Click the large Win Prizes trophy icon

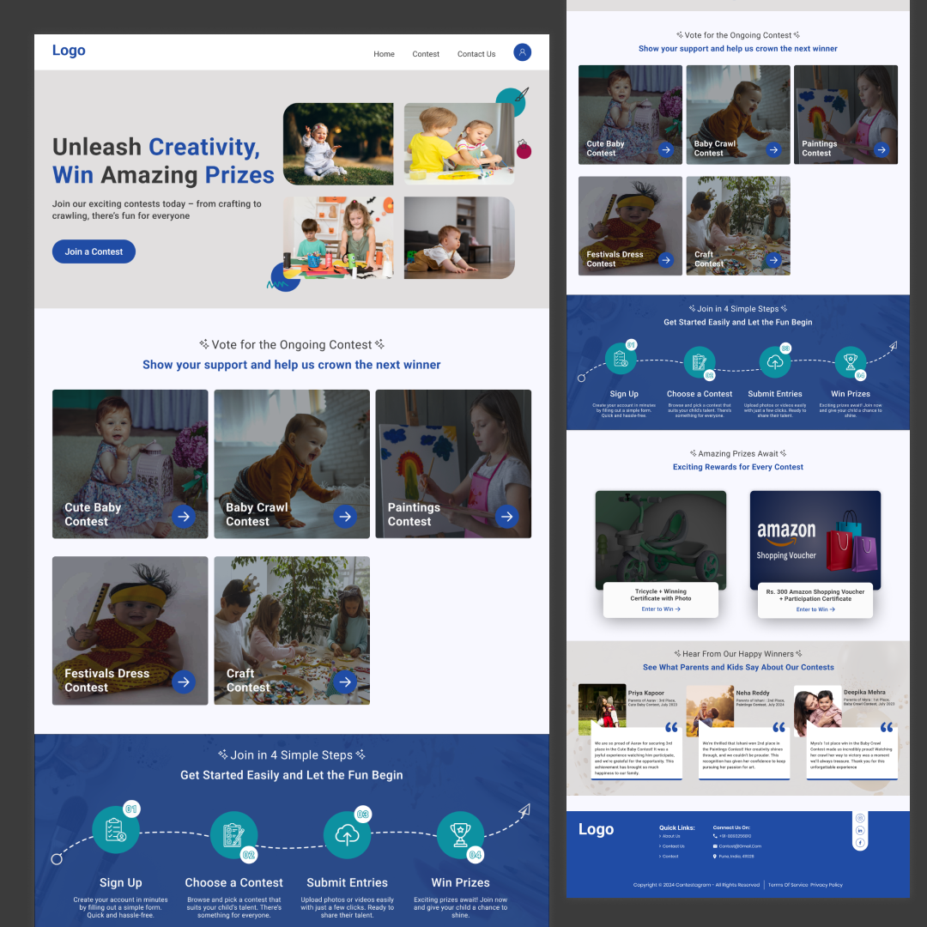[x=460, y=834]
